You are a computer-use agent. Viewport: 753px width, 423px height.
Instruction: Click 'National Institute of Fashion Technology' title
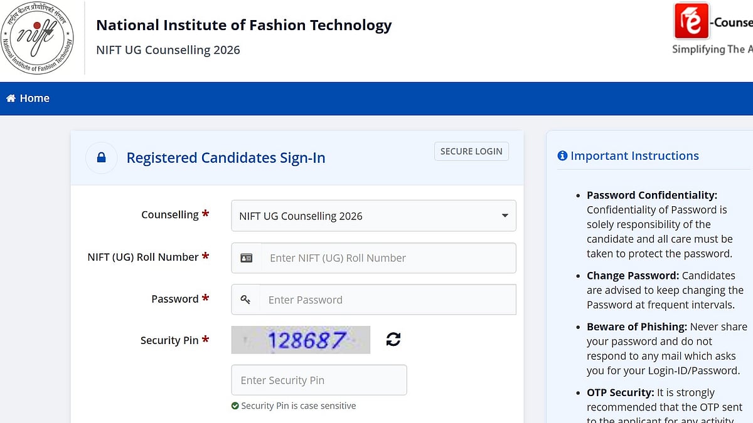click(243, 25)
